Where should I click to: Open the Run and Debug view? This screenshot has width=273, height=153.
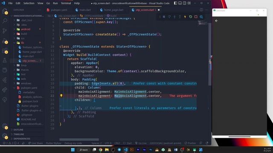click(5, 41)
